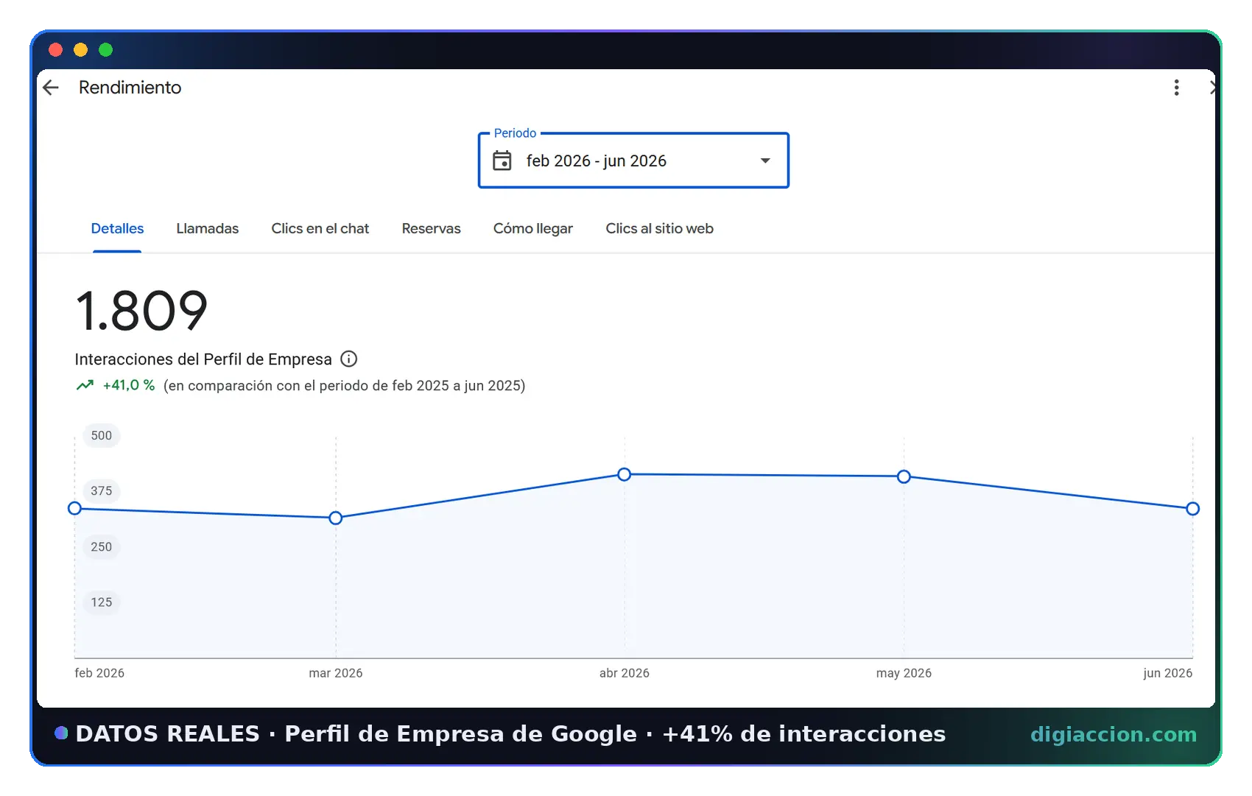Image resolution: width=1252 pixels, height=796 pixels.
Task: Click the 125 y-axis label
Action: pos(102,602)
